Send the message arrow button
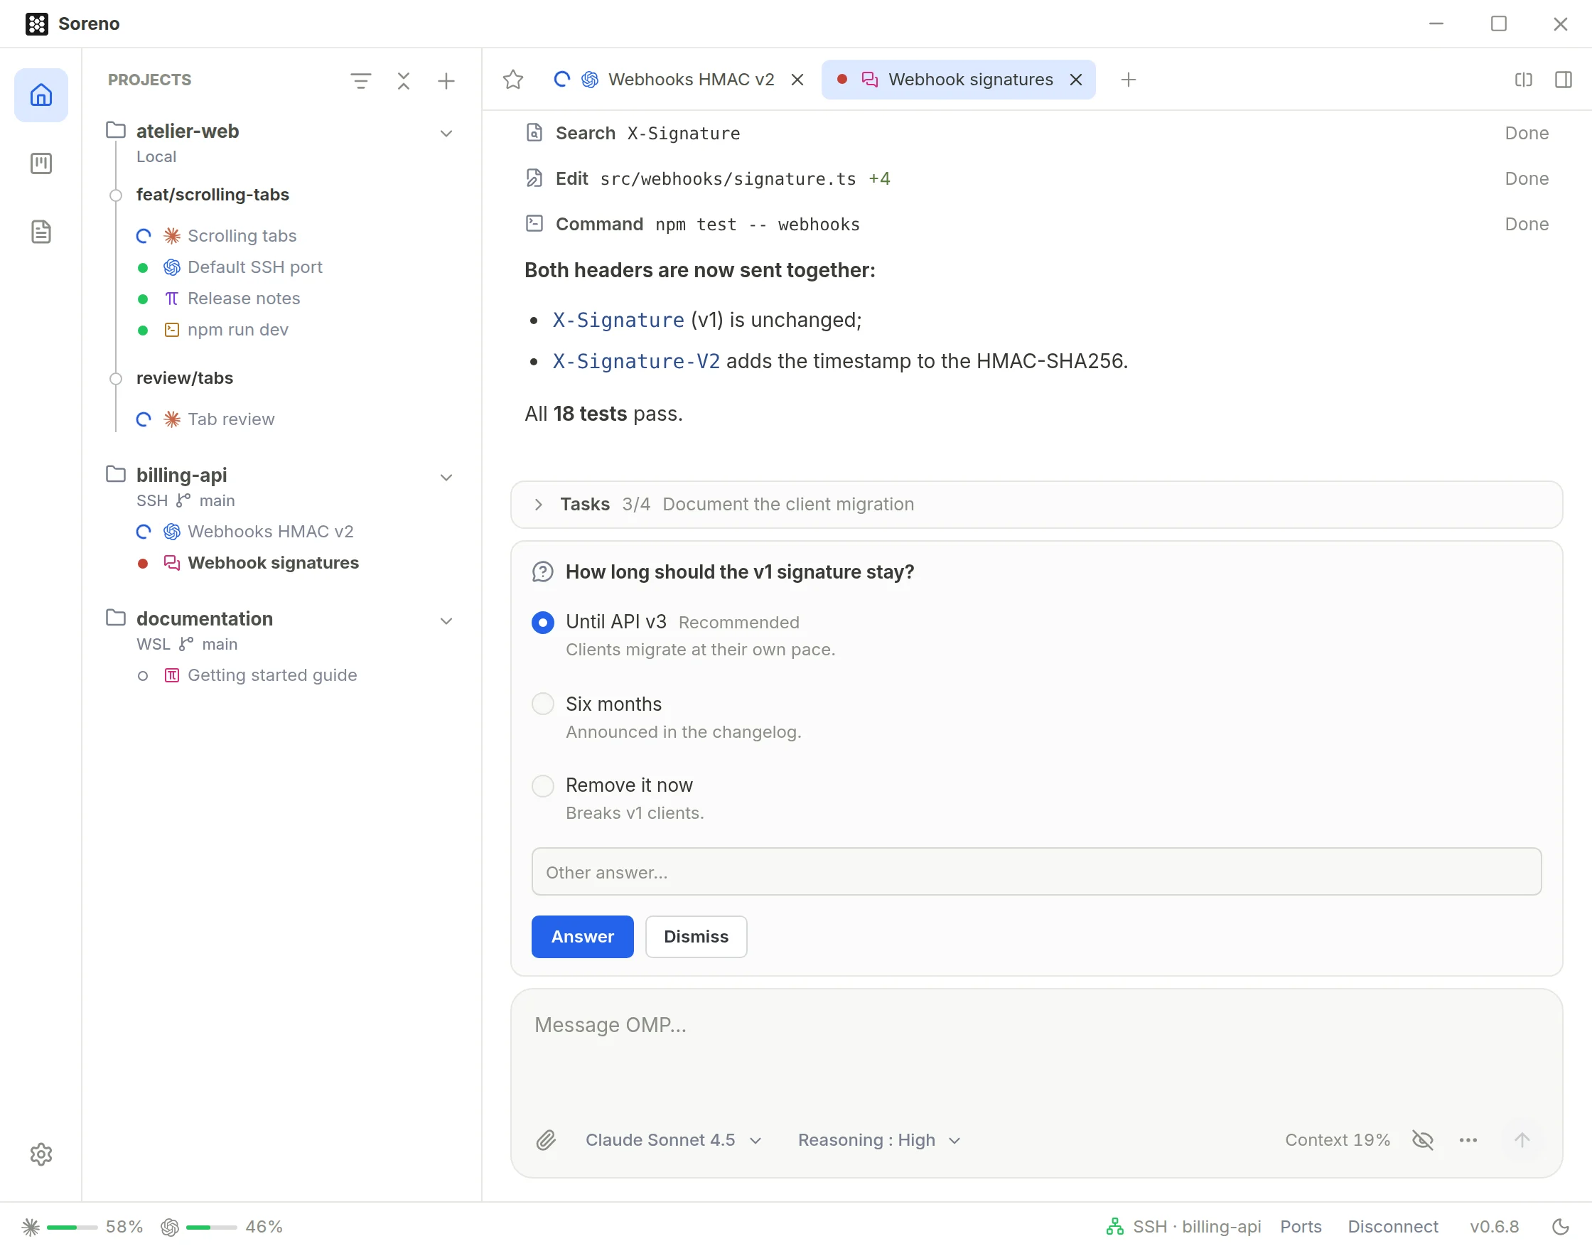The height and width of the screenshot is (1251, 1592). [x=1522, y=1140]
